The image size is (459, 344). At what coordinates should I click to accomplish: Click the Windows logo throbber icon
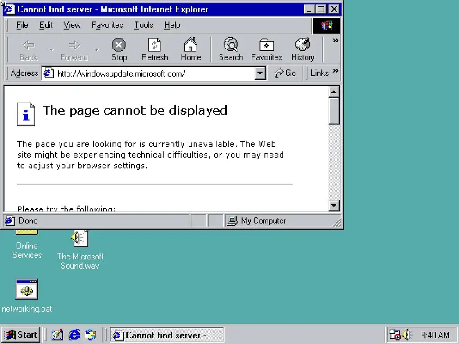pyautogui.click(x=326, y=26)
